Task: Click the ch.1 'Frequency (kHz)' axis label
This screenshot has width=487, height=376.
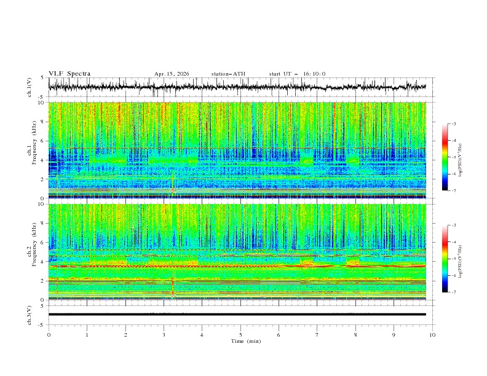Action: (x=34, y=143)
